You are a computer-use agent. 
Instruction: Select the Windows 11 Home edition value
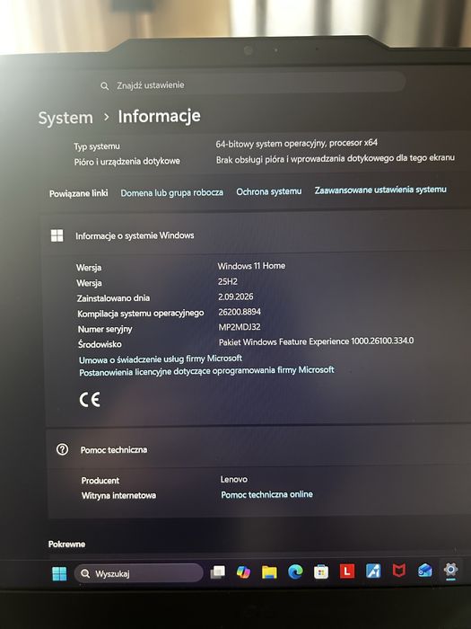point(251,266)
